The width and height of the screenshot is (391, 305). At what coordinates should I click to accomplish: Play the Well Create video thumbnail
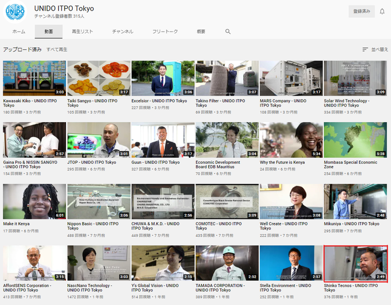(291, 202)
